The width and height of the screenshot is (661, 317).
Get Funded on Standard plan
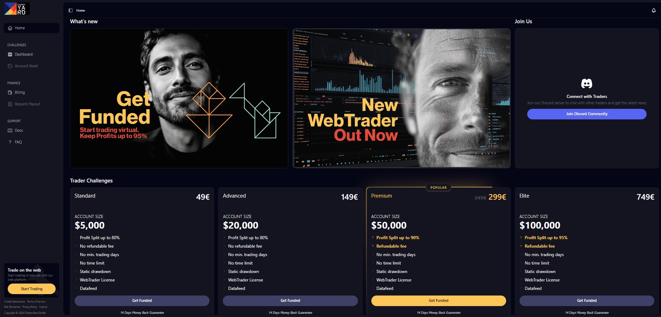coord(142,300)
